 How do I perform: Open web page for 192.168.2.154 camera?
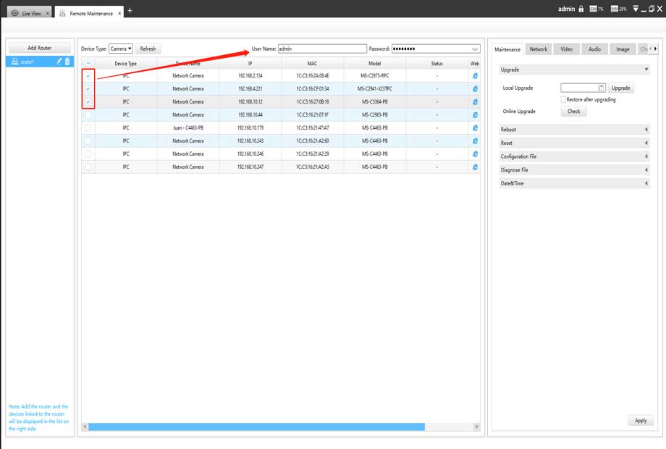pyautogui.click(x=476, y=75)
